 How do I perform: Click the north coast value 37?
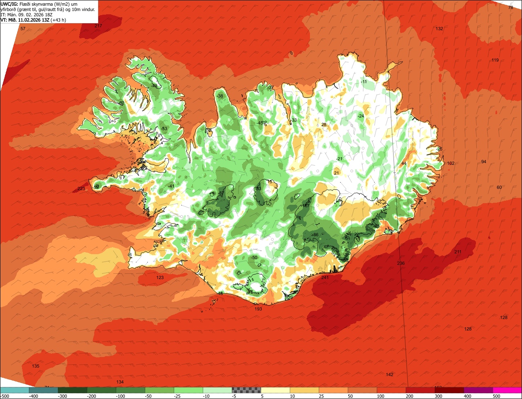(x=271, y=88)
